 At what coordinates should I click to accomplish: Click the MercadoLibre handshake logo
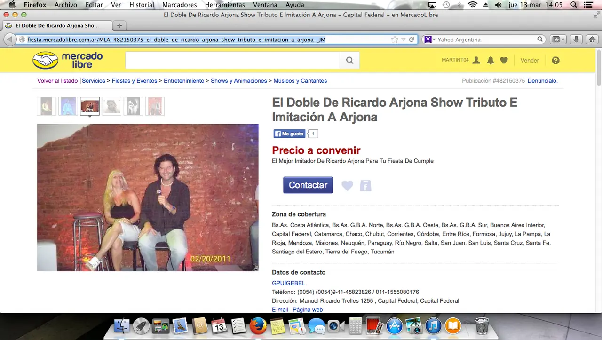point(68,60)
